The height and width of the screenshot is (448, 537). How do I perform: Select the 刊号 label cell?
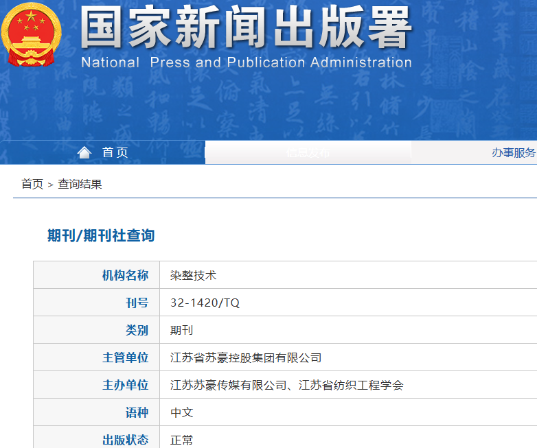(97, 302)
